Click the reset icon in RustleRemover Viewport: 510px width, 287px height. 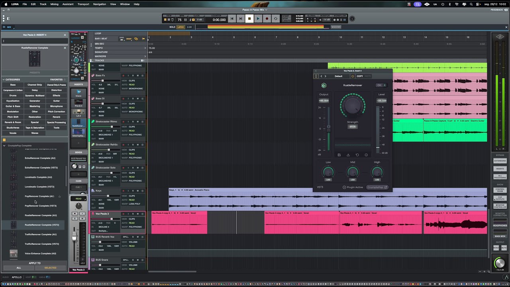point(357,155)
